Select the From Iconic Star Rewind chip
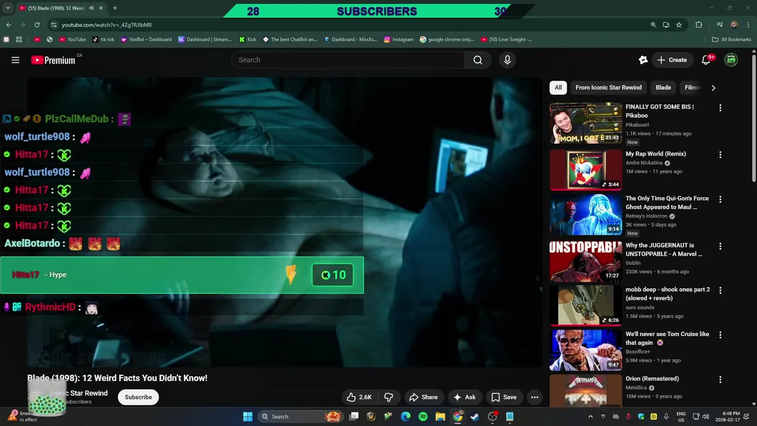 click(x=609, y=88)
